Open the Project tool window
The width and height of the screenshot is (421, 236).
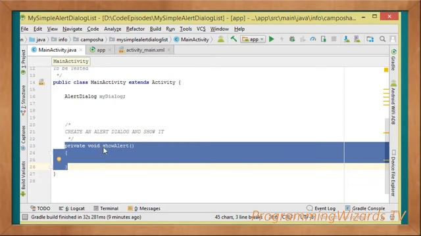24,62
